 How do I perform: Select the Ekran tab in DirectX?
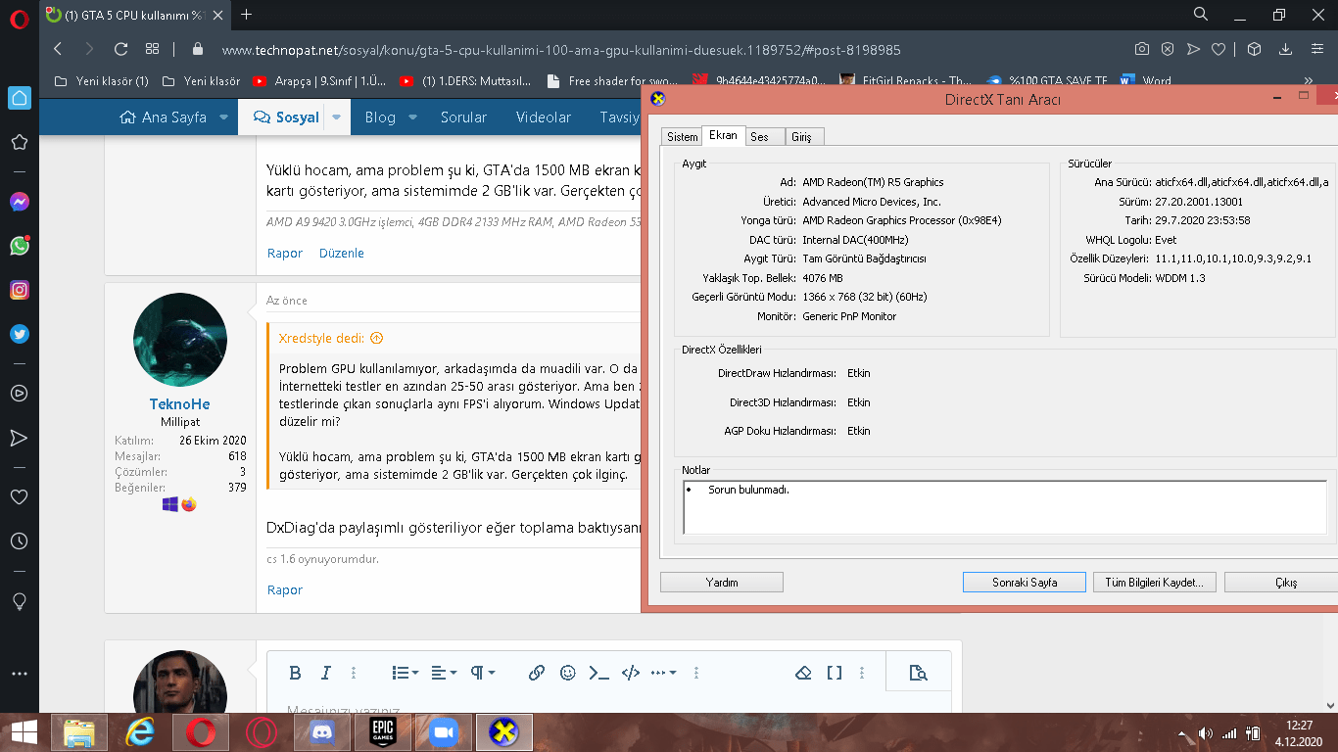pos(724,136)
